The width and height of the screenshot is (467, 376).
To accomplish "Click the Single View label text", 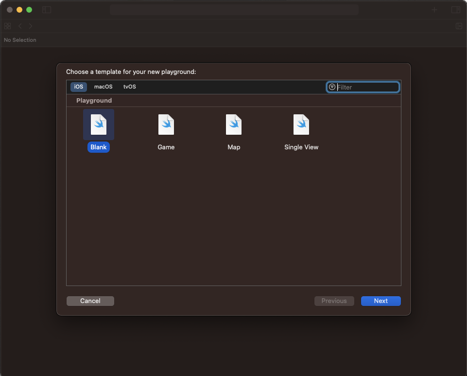I will tap(301, 147).
